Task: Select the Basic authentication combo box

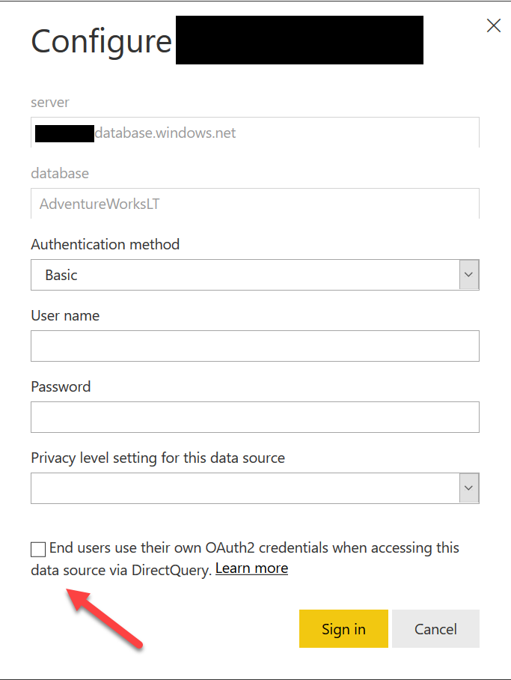Action: coord(224,275)
